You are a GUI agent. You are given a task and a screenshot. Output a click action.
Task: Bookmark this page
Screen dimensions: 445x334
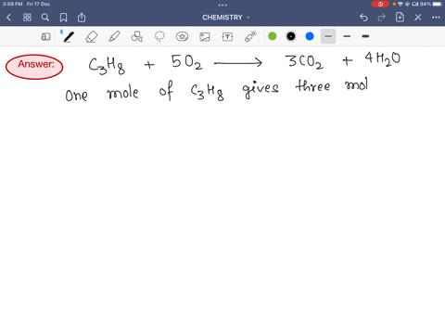click(63, 18)
